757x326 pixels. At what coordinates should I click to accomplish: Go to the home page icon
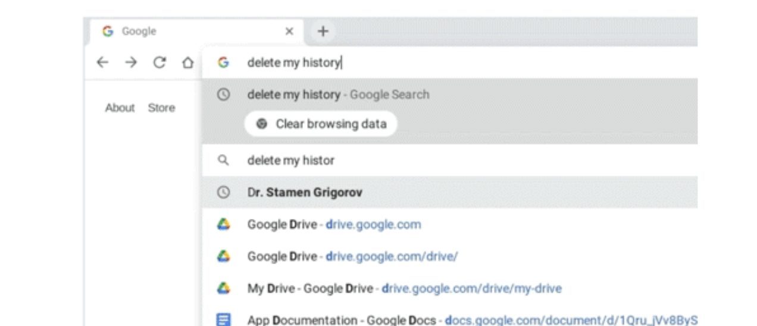point(187,62)
